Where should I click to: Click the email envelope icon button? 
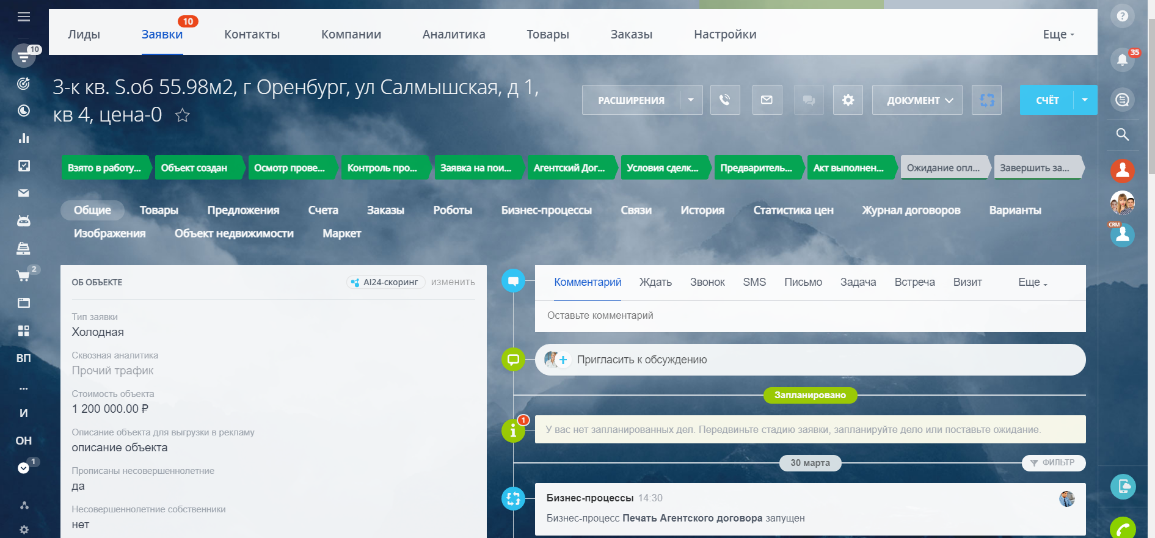(x=767, y=100)
